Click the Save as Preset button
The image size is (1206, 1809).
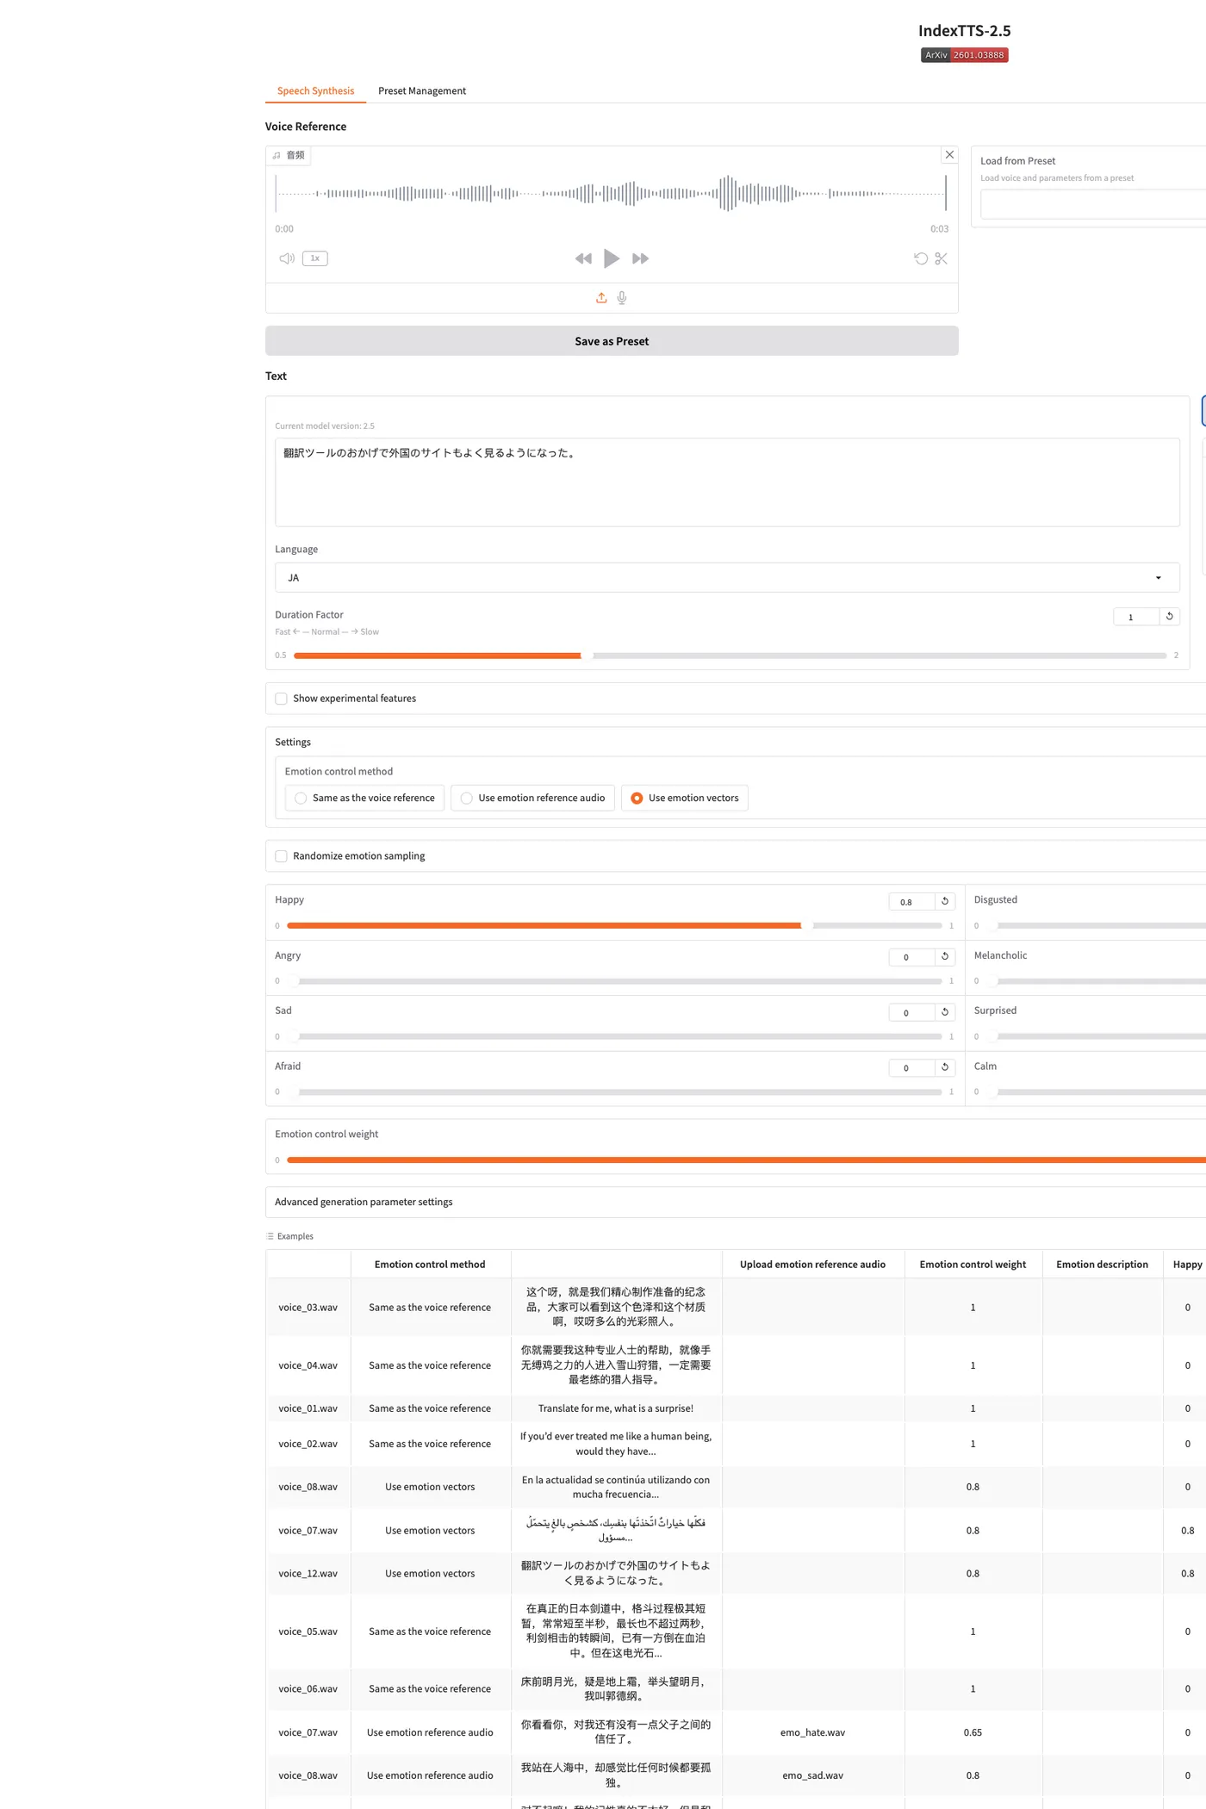pyautogui.click(x=612, y=341)
